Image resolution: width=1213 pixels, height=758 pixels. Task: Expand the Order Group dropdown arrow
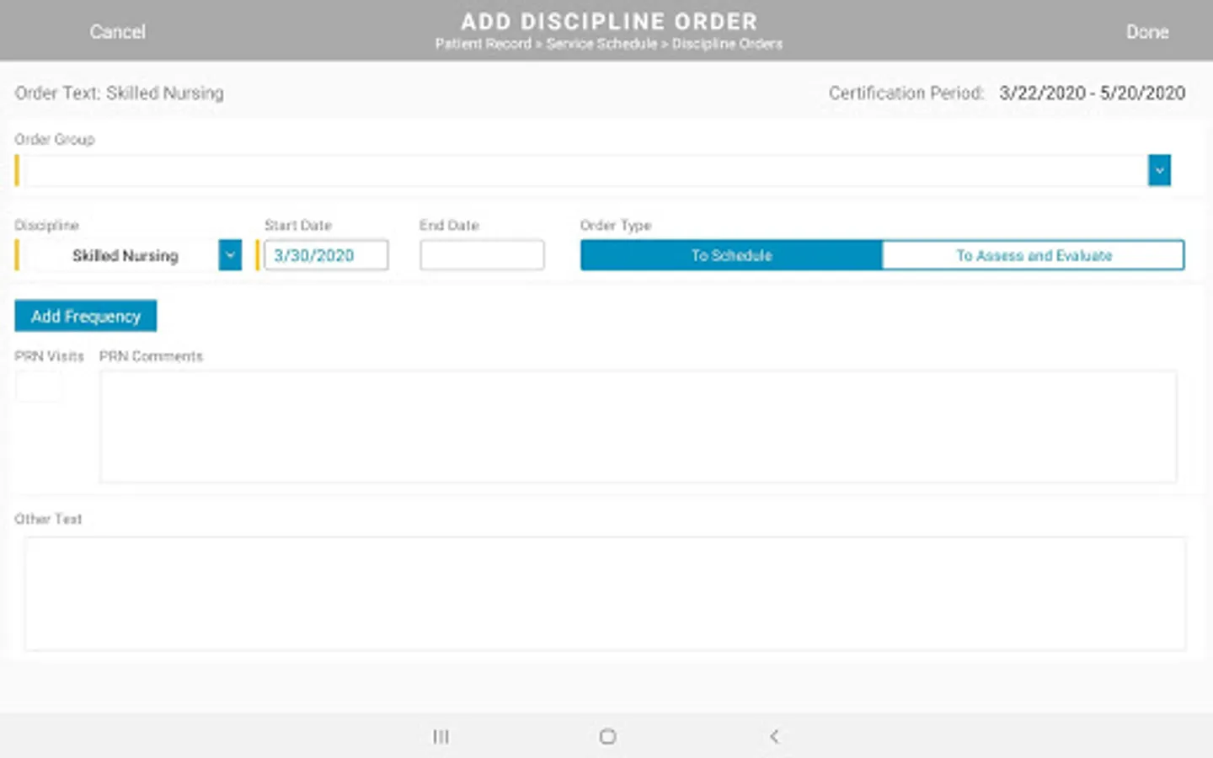coord(1159,170)
